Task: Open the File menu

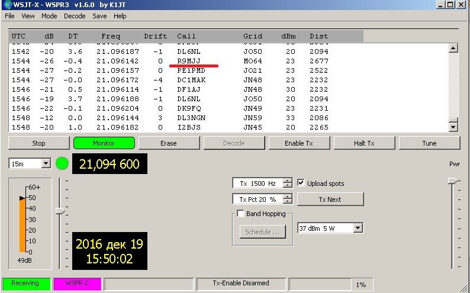Action: click(x=9, y=16)
